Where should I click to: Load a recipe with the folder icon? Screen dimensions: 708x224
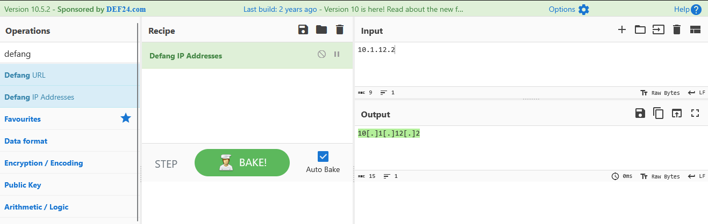tap(321, 30)
